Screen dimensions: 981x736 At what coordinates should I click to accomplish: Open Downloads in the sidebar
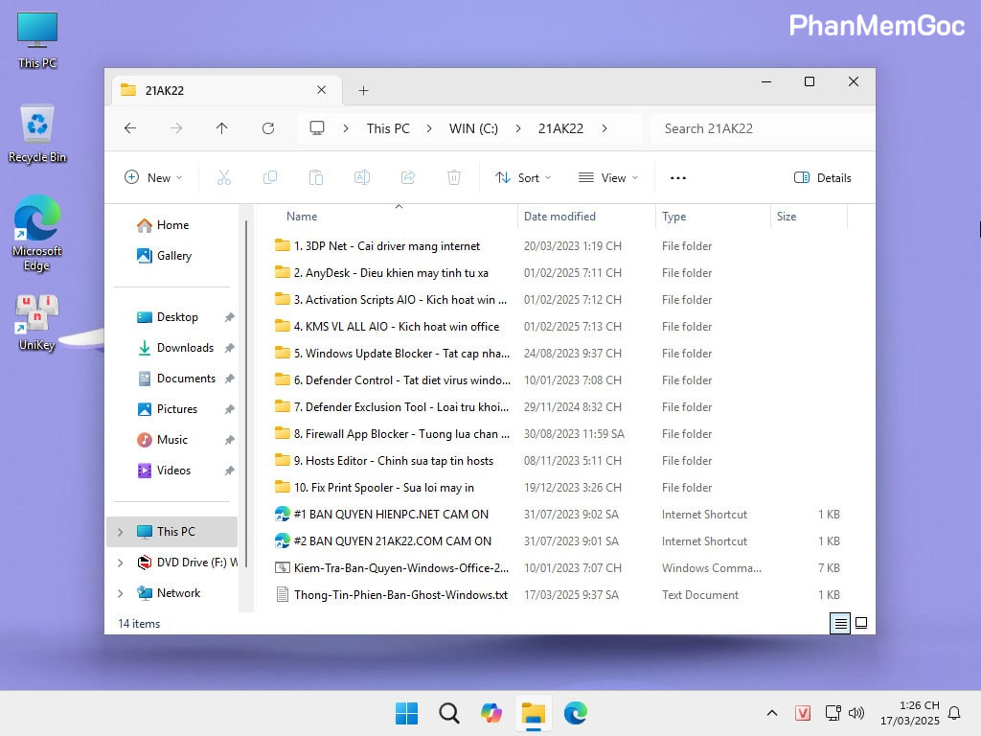[185, 348]
